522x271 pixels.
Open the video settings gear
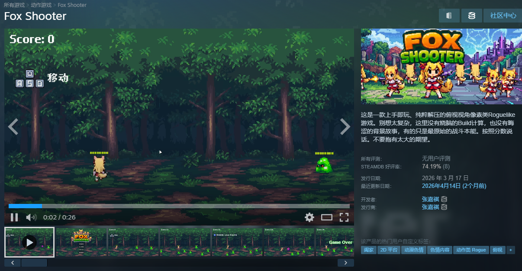(x=309, y=217)
